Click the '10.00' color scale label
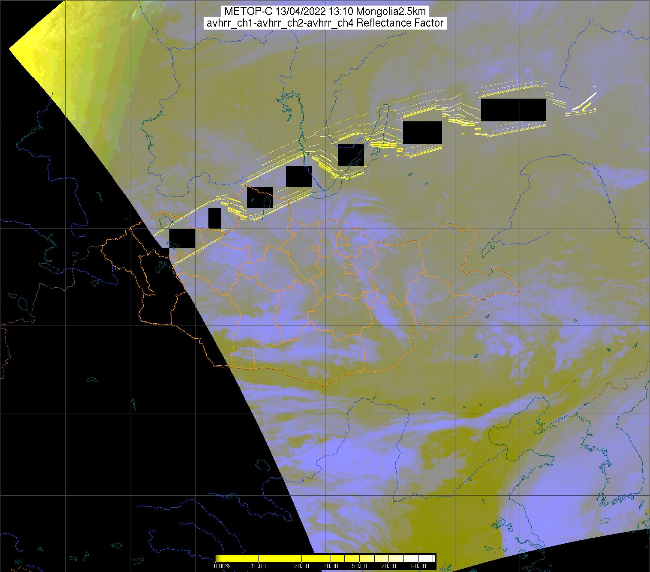The height and width of the screenshot is (572, 650). point(259,566)
